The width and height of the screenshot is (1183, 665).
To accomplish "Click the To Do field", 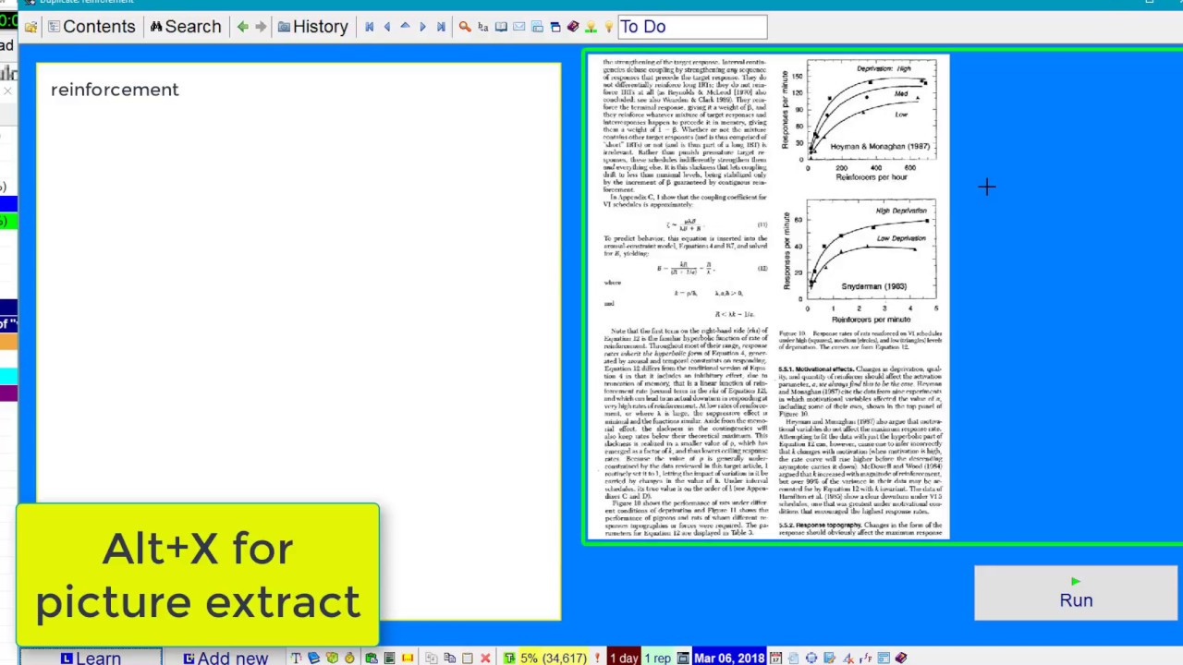I will click(692, 27).
